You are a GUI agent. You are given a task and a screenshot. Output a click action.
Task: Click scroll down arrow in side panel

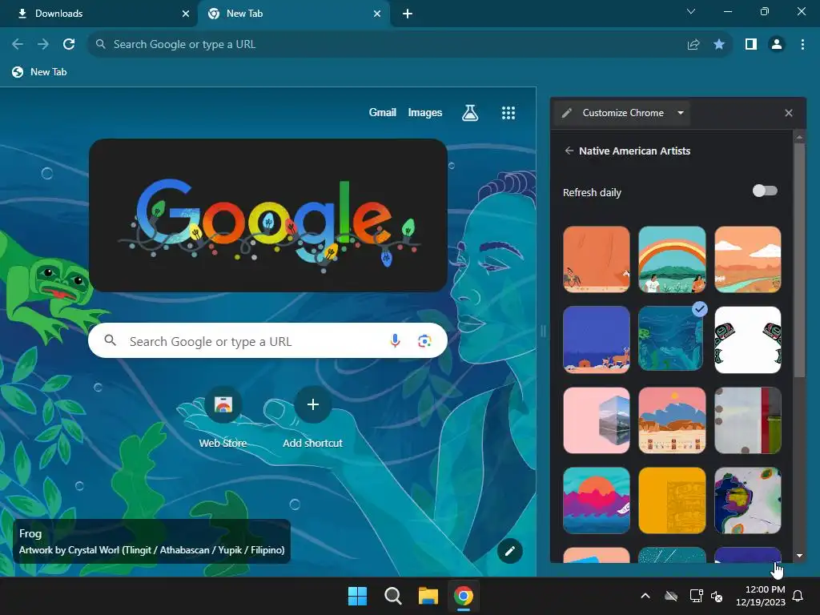click(x=799, y=556)
